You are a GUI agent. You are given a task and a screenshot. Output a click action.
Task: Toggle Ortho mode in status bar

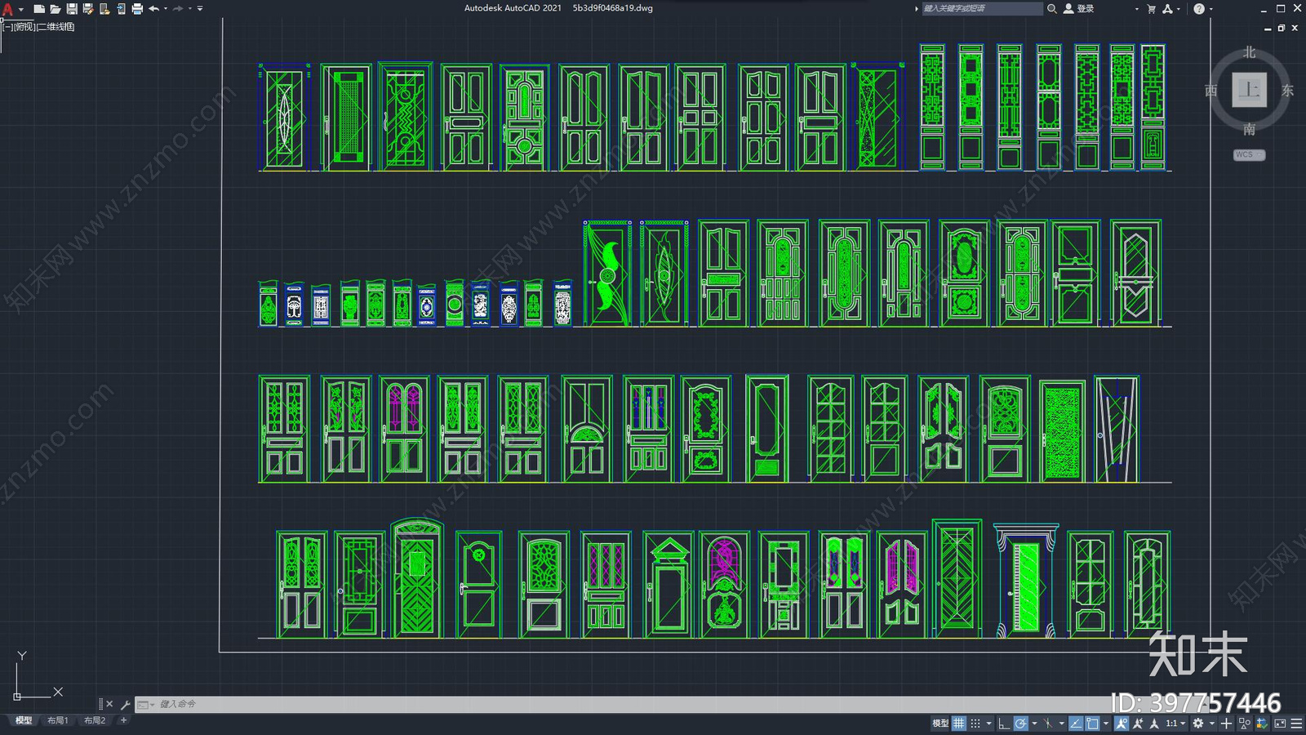(x=1004, y=724)
